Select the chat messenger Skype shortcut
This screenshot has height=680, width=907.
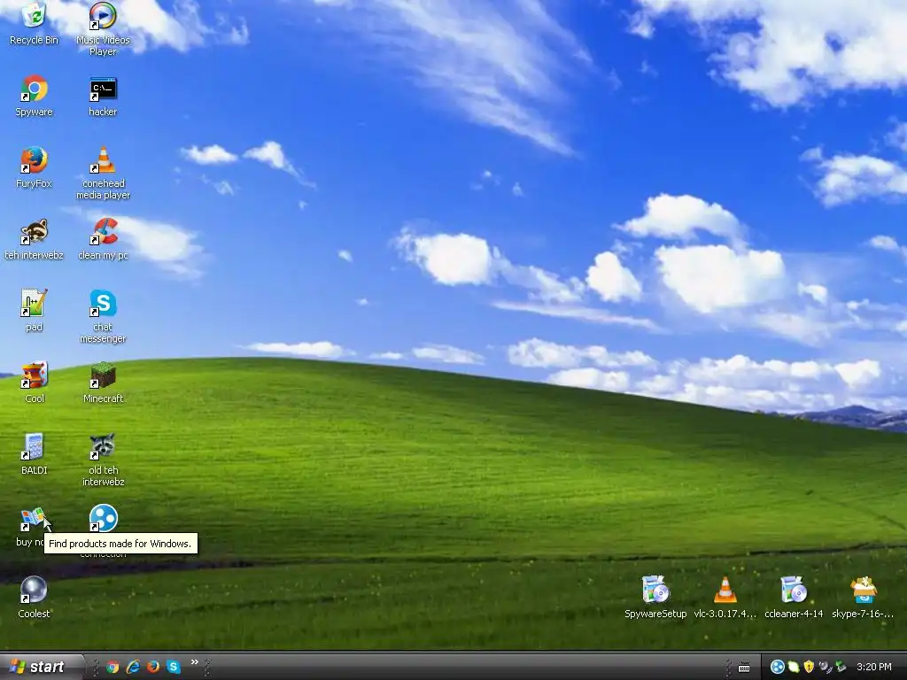tap(103, 316)
